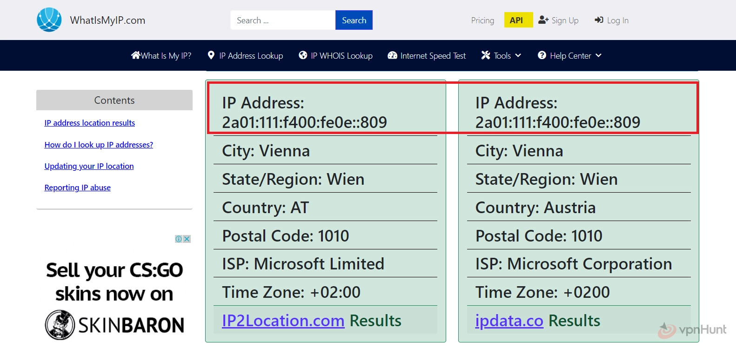This screenshot has height=349, width=736.
Task: Click ISP: Microsoft Limited text
Action: pos(303,264)
